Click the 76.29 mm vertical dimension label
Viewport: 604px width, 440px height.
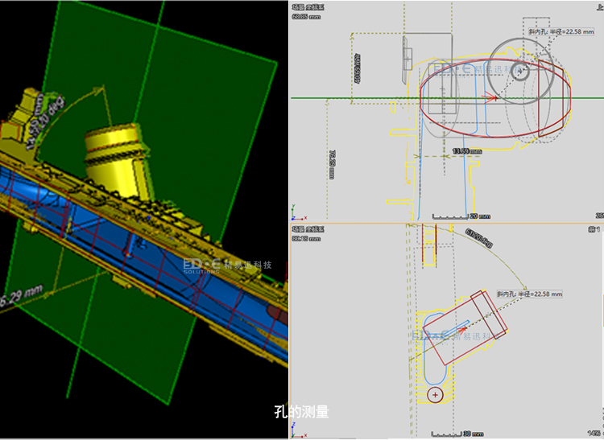point(333,163)
